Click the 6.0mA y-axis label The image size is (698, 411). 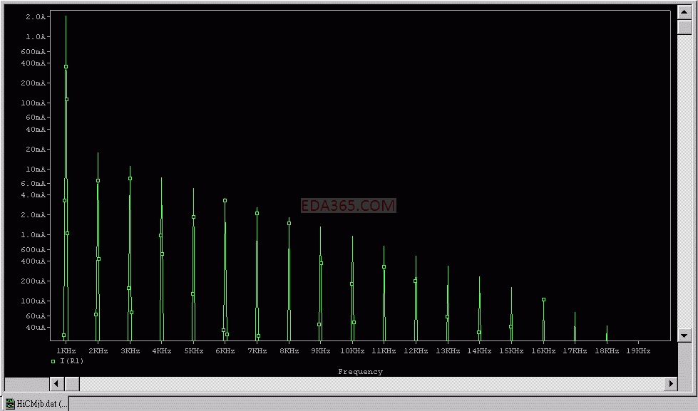[x=33, y=183]
